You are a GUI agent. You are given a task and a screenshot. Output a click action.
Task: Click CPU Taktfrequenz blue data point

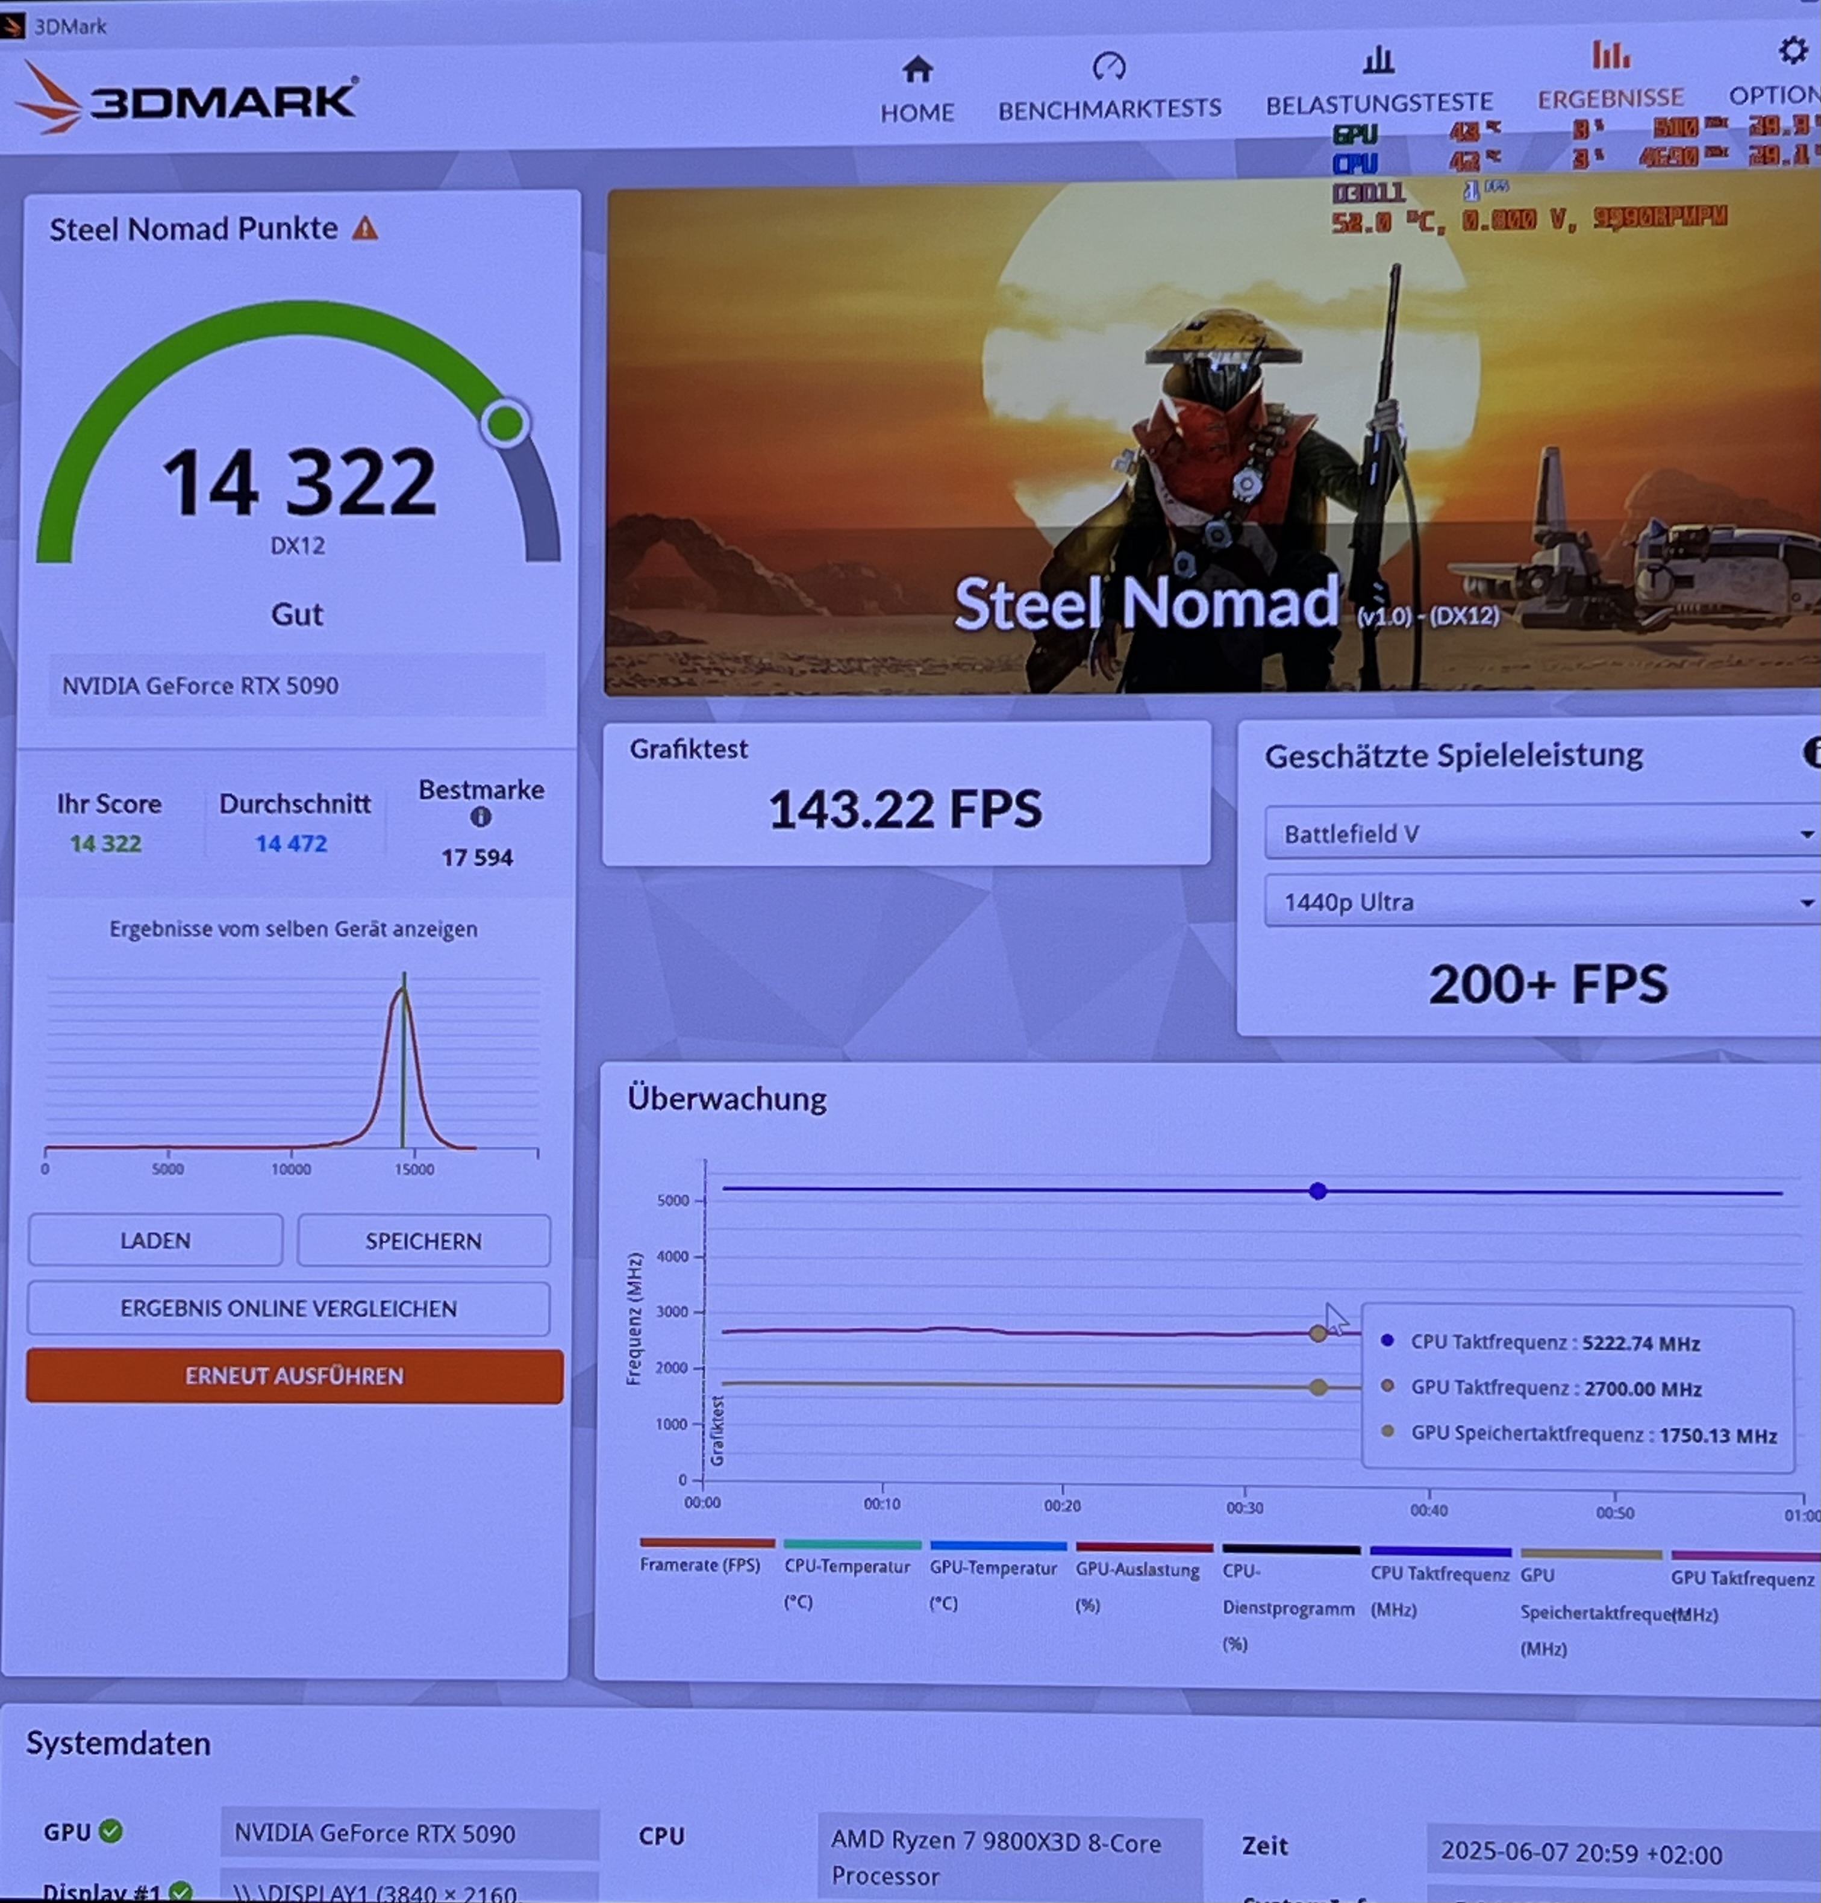click(1317, 1190)
